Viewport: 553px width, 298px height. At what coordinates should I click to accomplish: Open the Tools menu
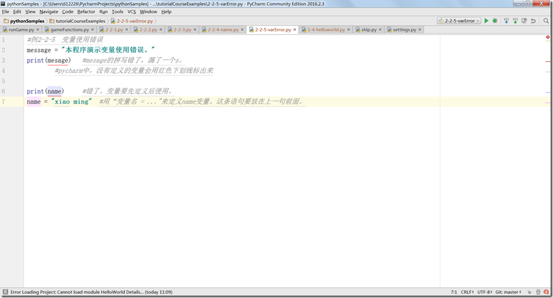pos(117,12)
